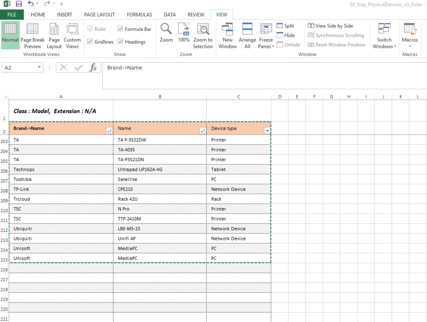Screen dimensions: 427x322
Task: Open the FORMULAS ribbon tab
Action: point(139,15)
